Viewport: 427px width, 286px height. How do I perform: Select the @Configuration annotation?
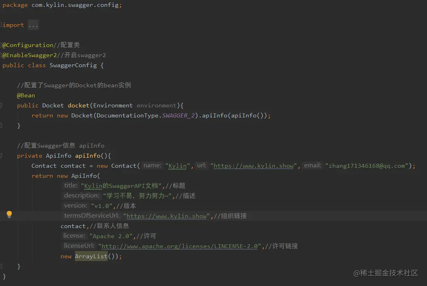[x=27, y=45]
